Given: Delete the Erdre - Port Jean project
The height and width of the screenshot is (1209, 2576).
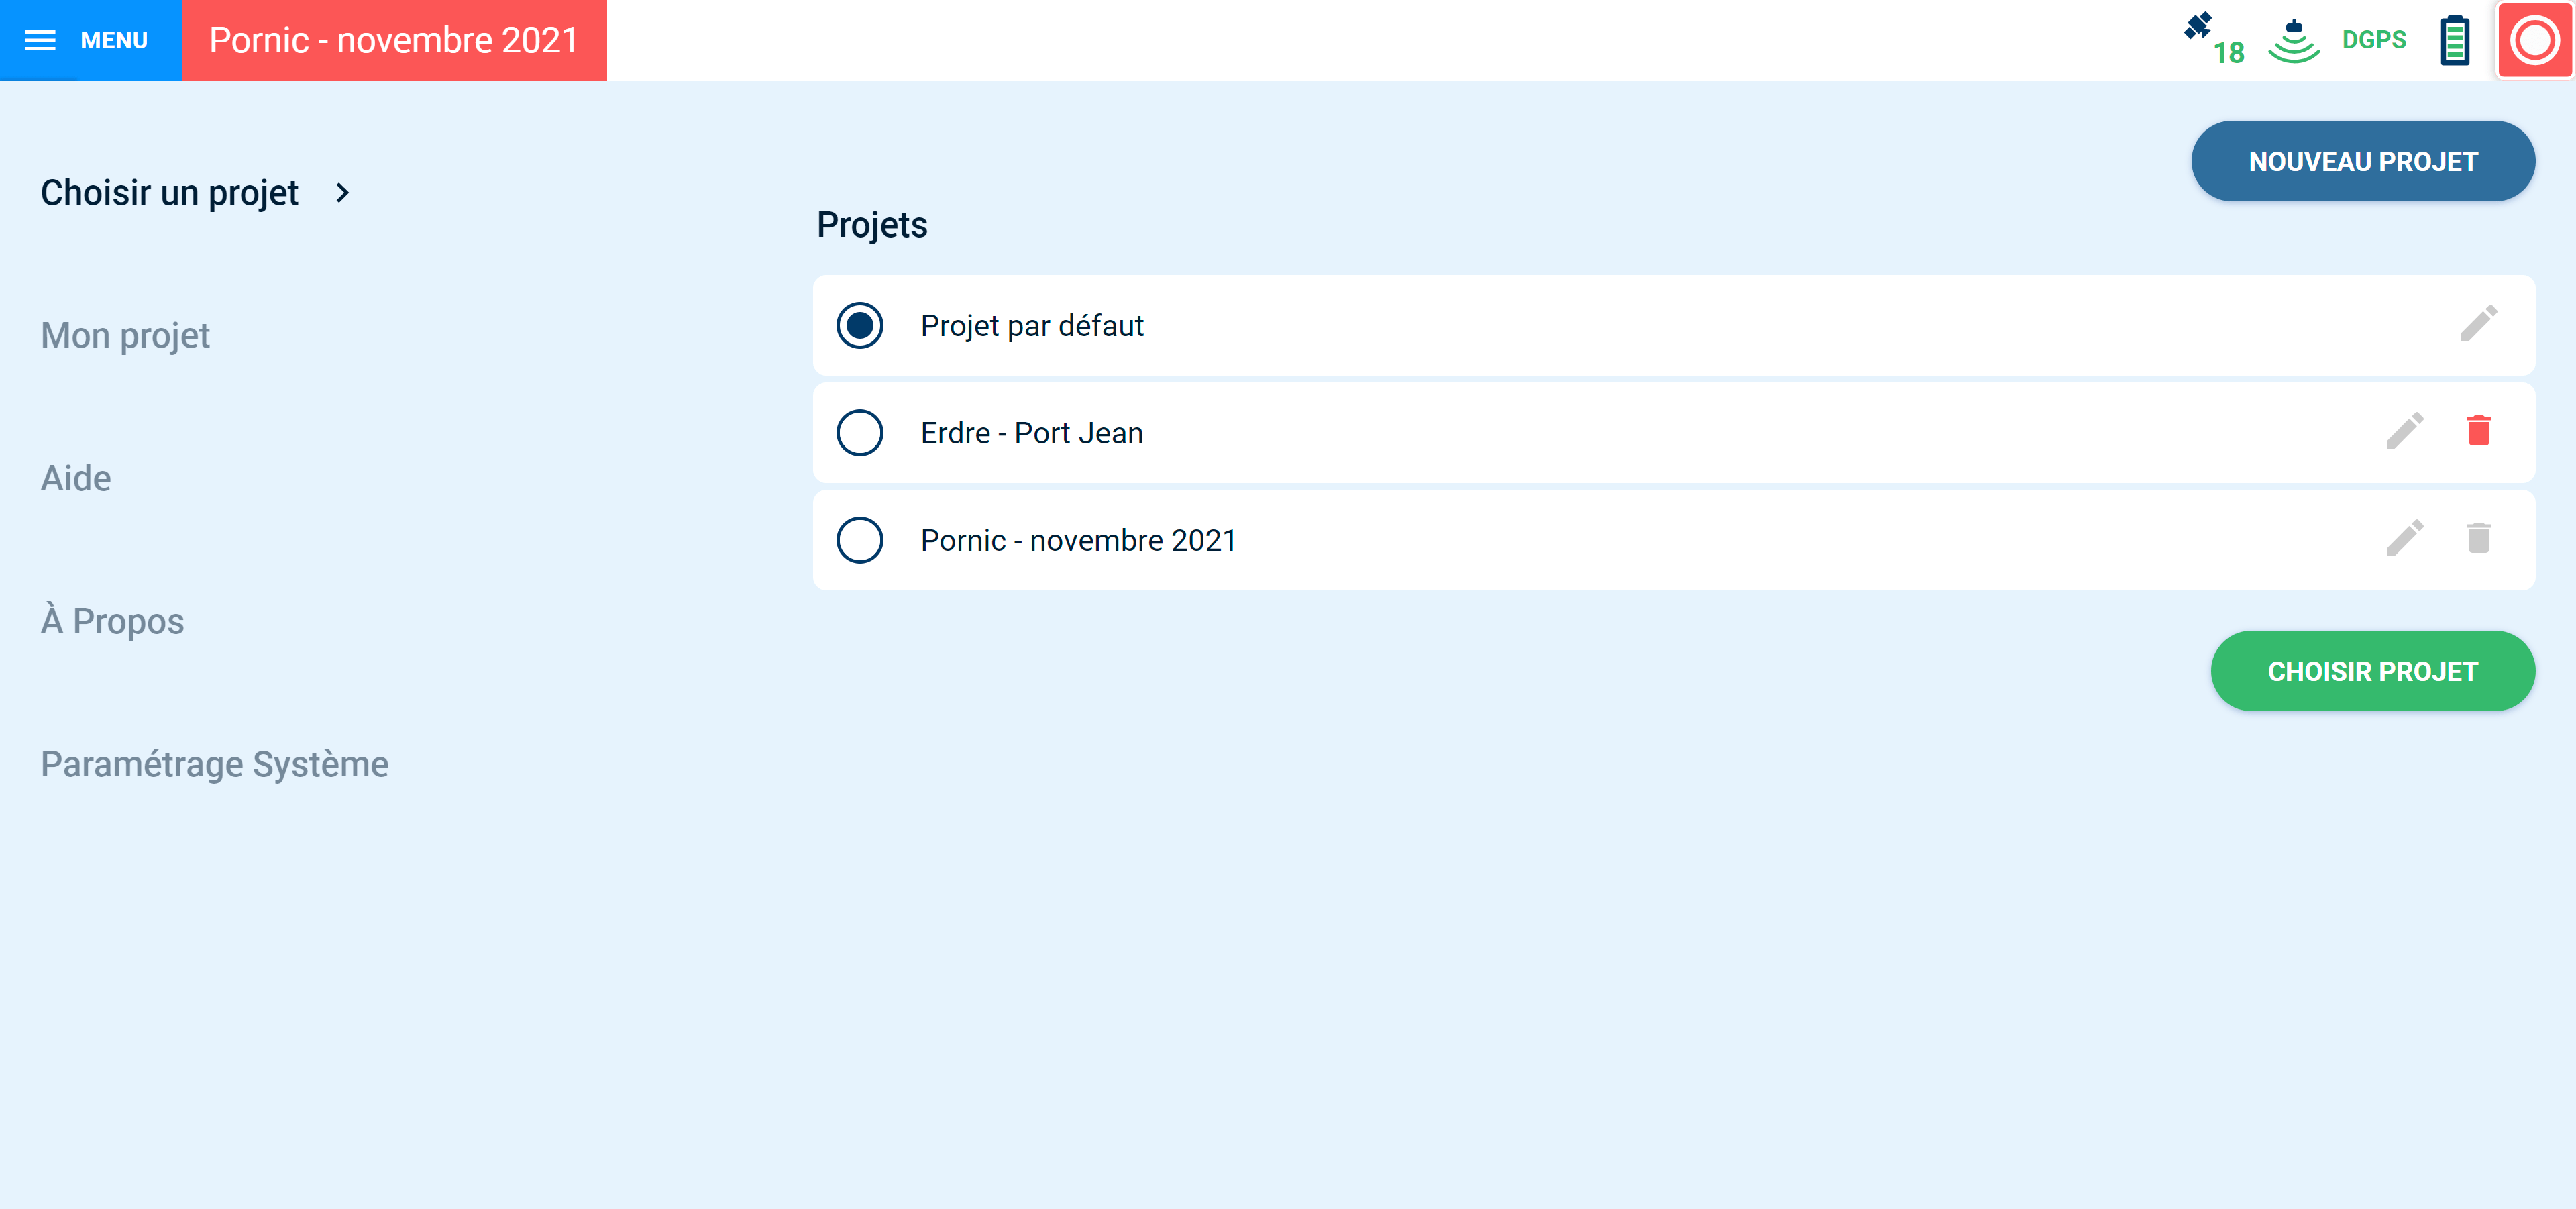Looking at the screenshot, I should click(x=2478, y=431).
